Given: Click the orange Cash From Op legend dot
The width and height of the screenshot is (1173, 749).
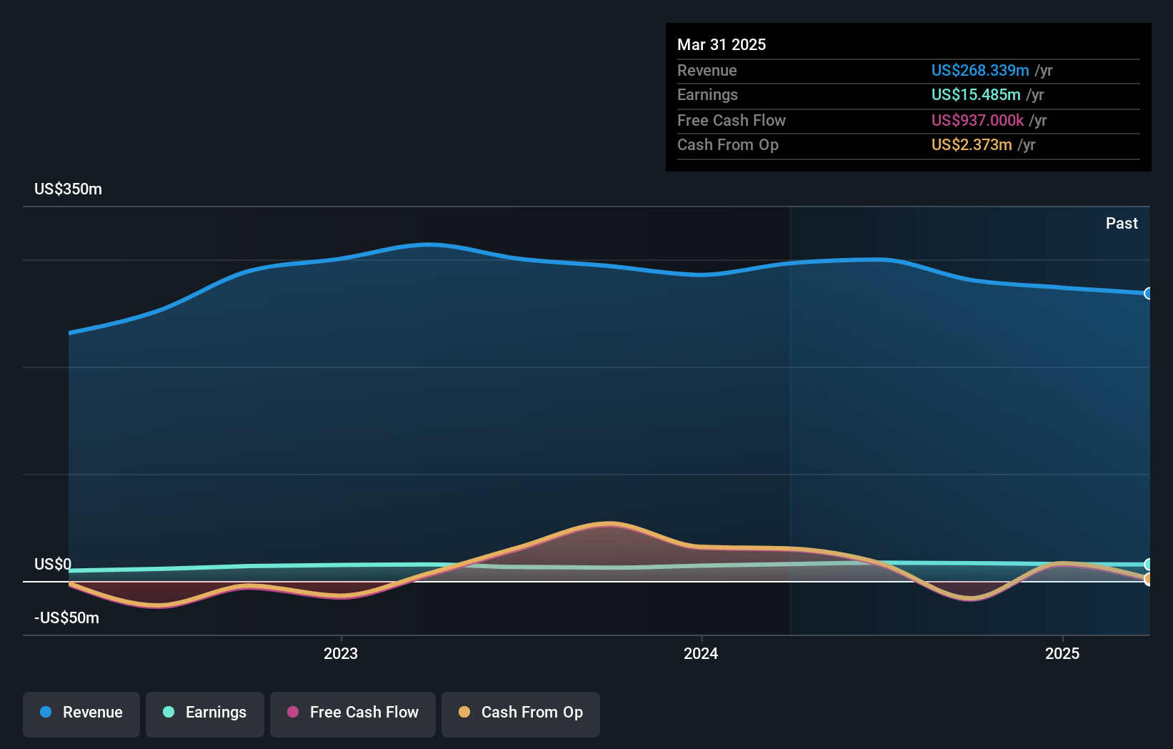Looking at the screenshot, I should coord(464,712).
